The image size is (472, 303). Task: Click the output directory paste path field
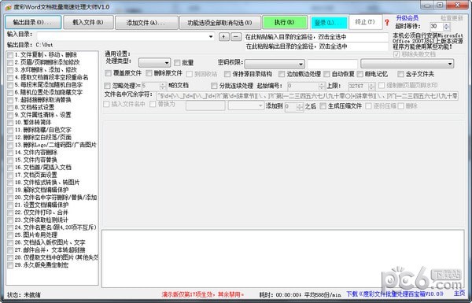[x=316, y=46]
